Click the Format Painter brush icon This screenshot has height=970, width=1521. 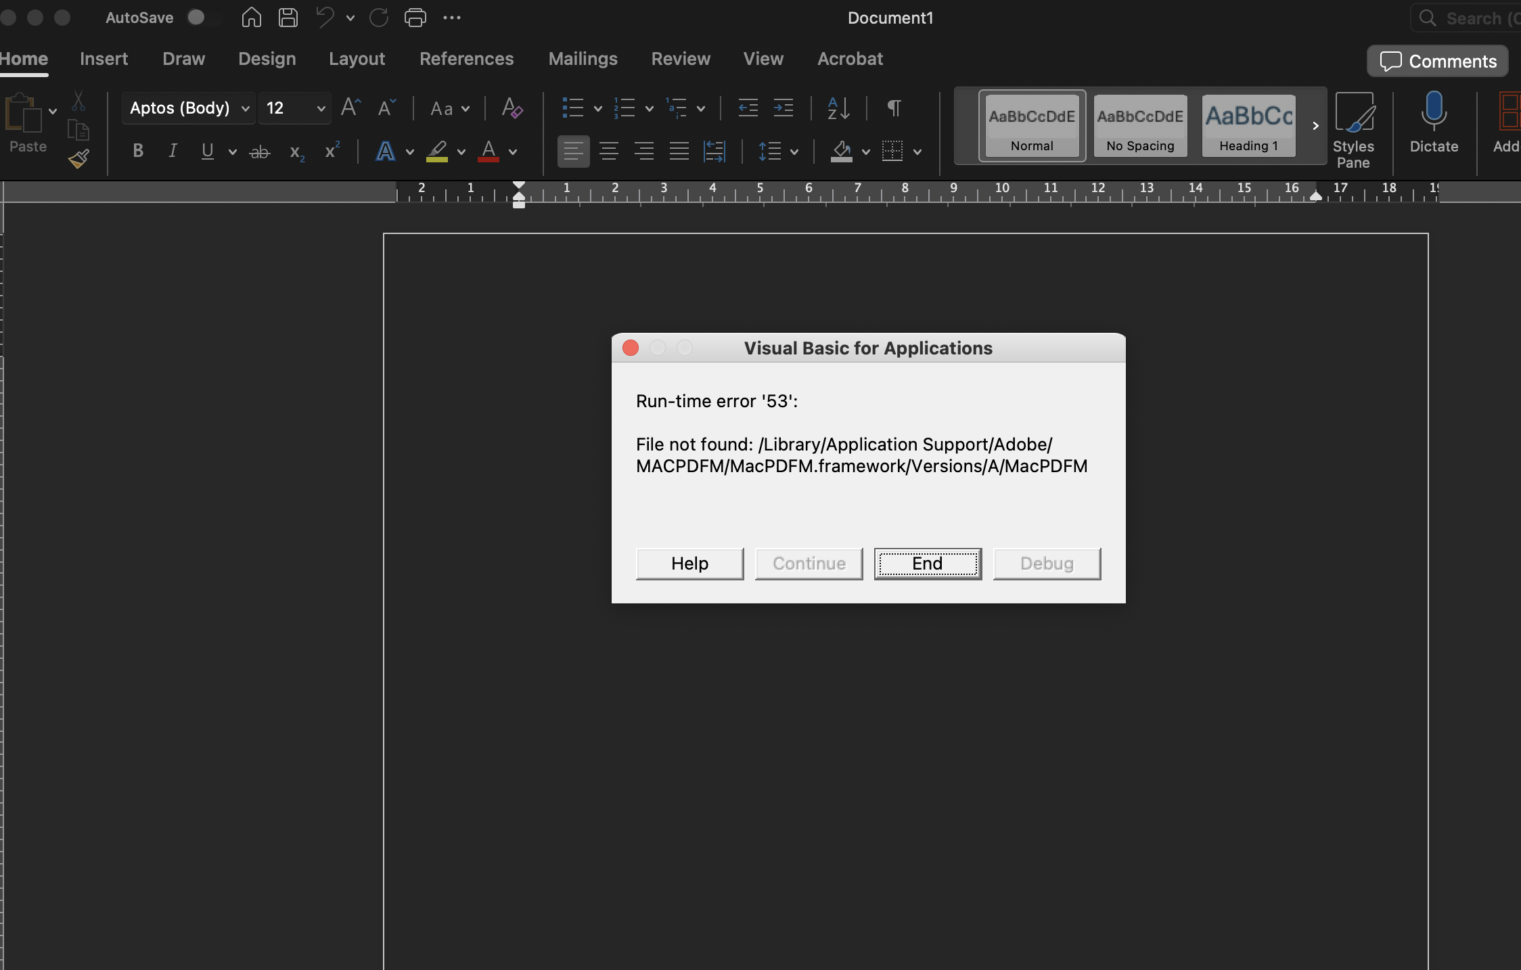click(x=78, y=160)
